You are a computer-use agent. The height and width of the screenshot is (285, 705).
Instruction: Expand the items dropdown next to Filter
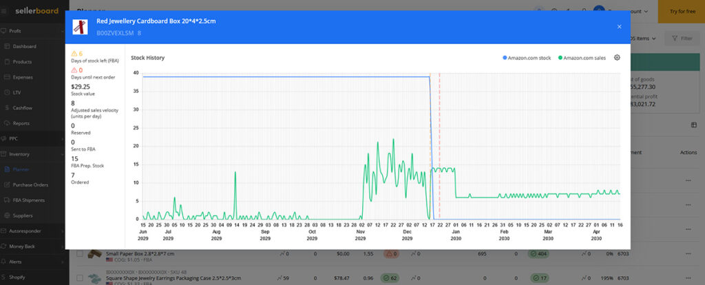pos(644,39)
